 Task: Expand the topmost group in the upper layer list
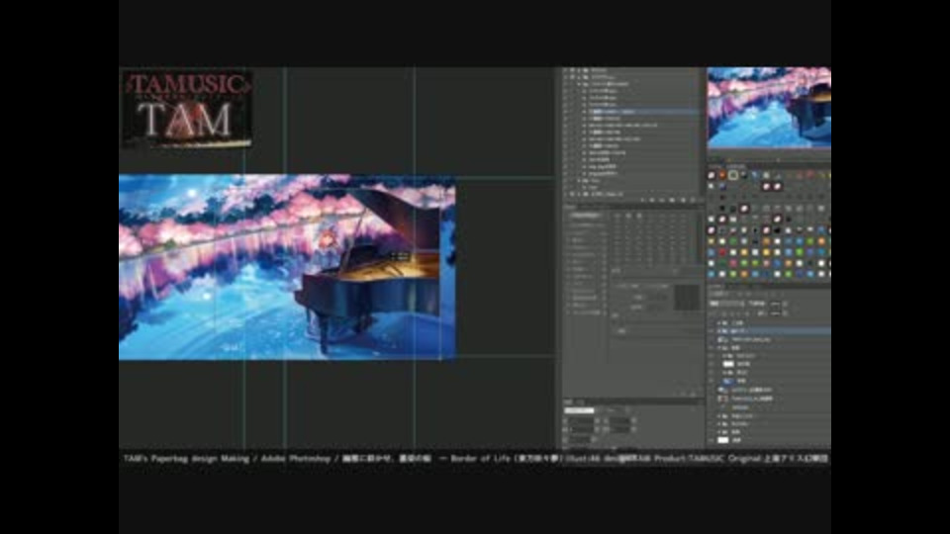[x=579, y=70]
